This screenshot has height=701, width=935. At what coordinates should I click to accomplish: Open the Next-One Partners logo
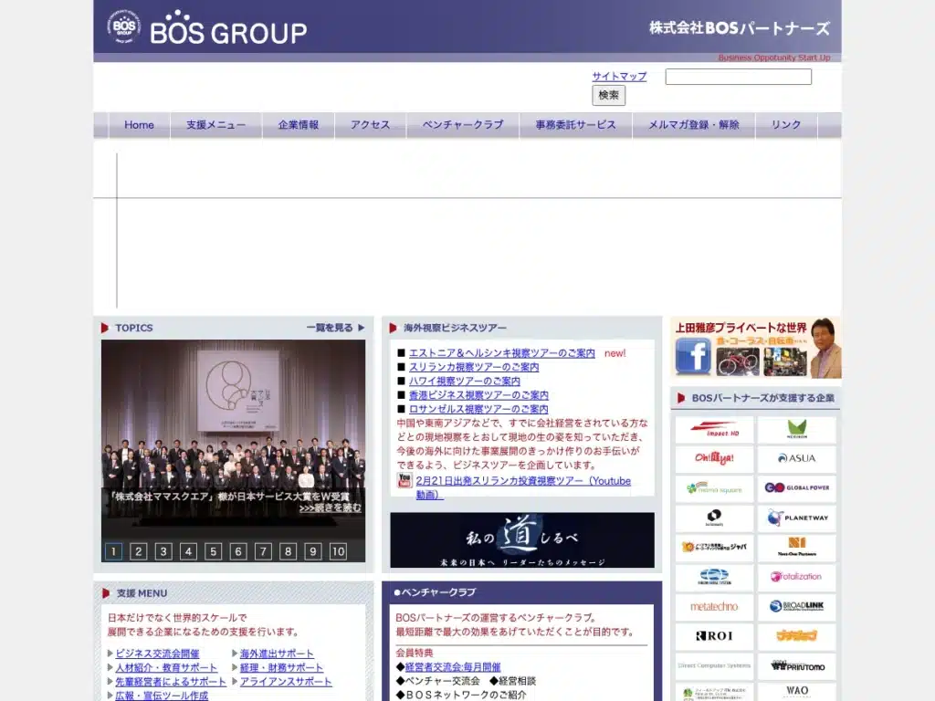[x=796, y=547]
